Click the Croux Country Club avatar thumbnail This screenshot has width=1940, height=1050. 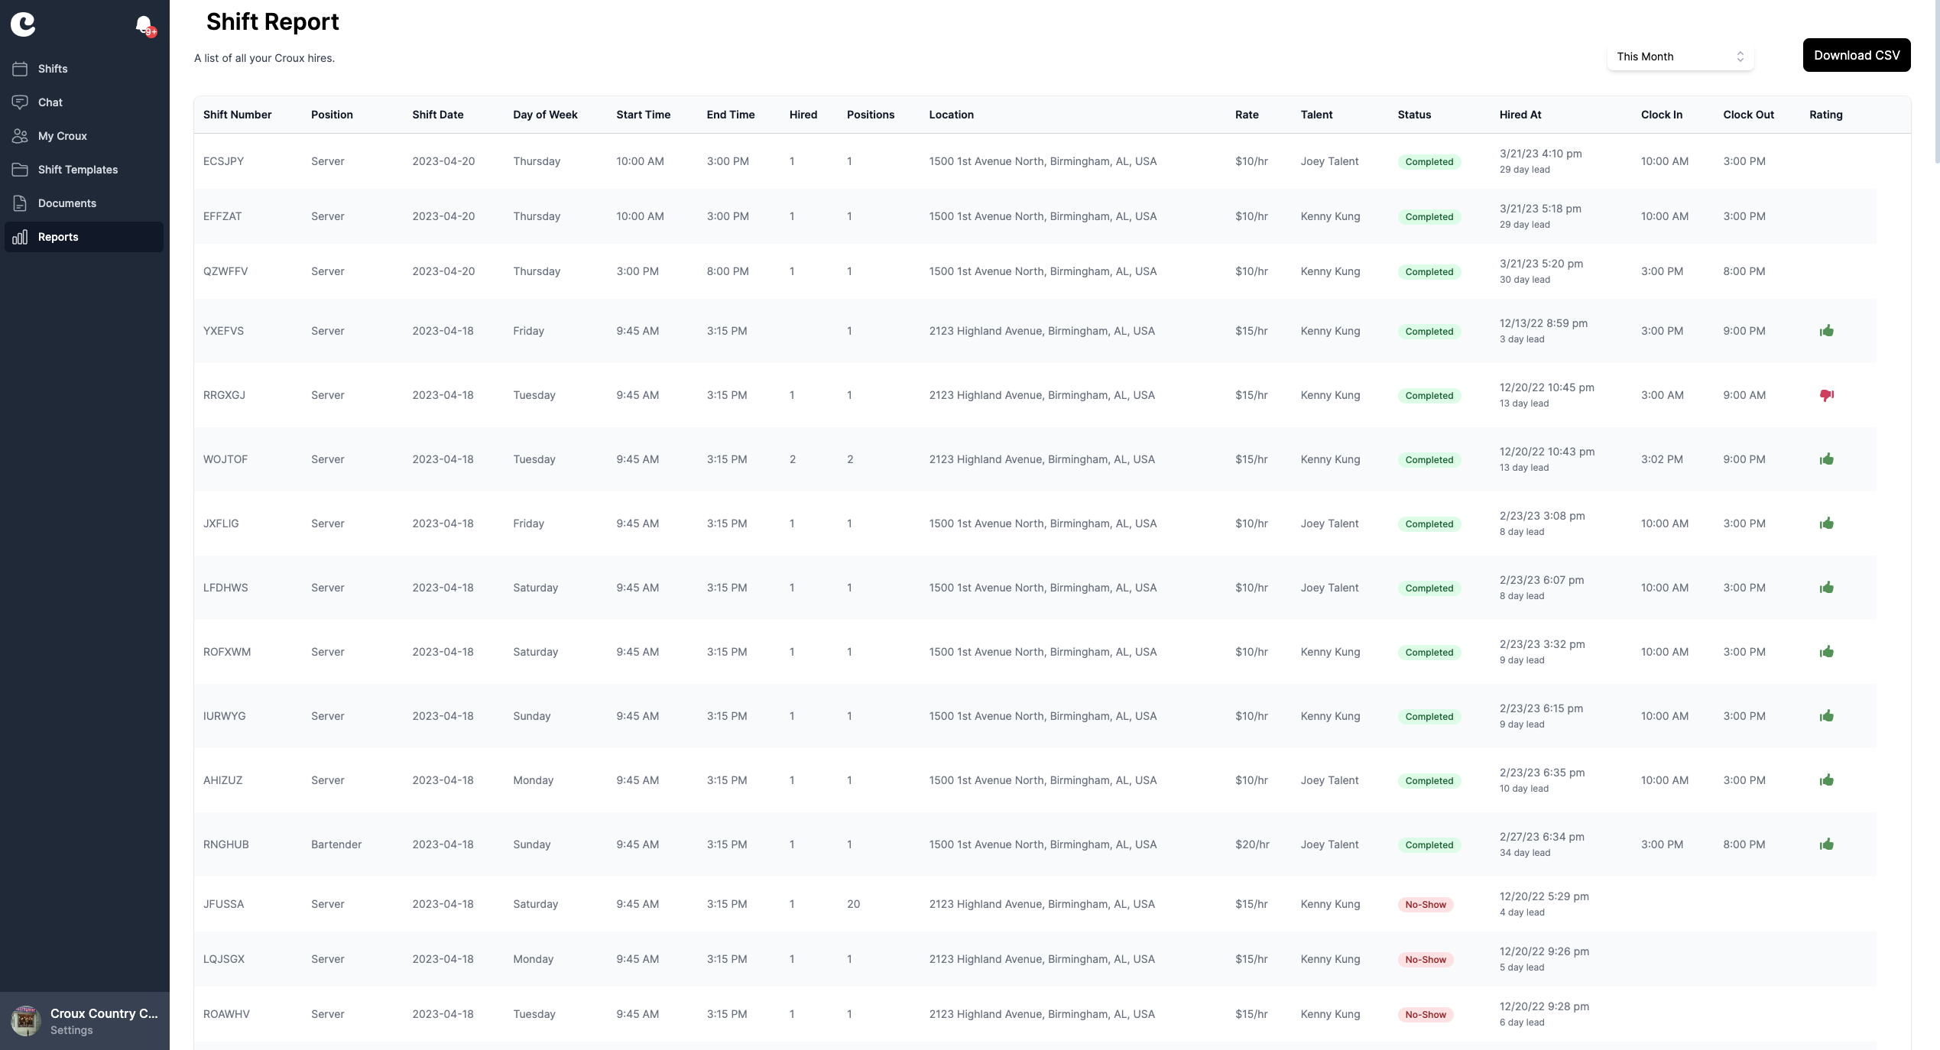(x=26, y=1021)
